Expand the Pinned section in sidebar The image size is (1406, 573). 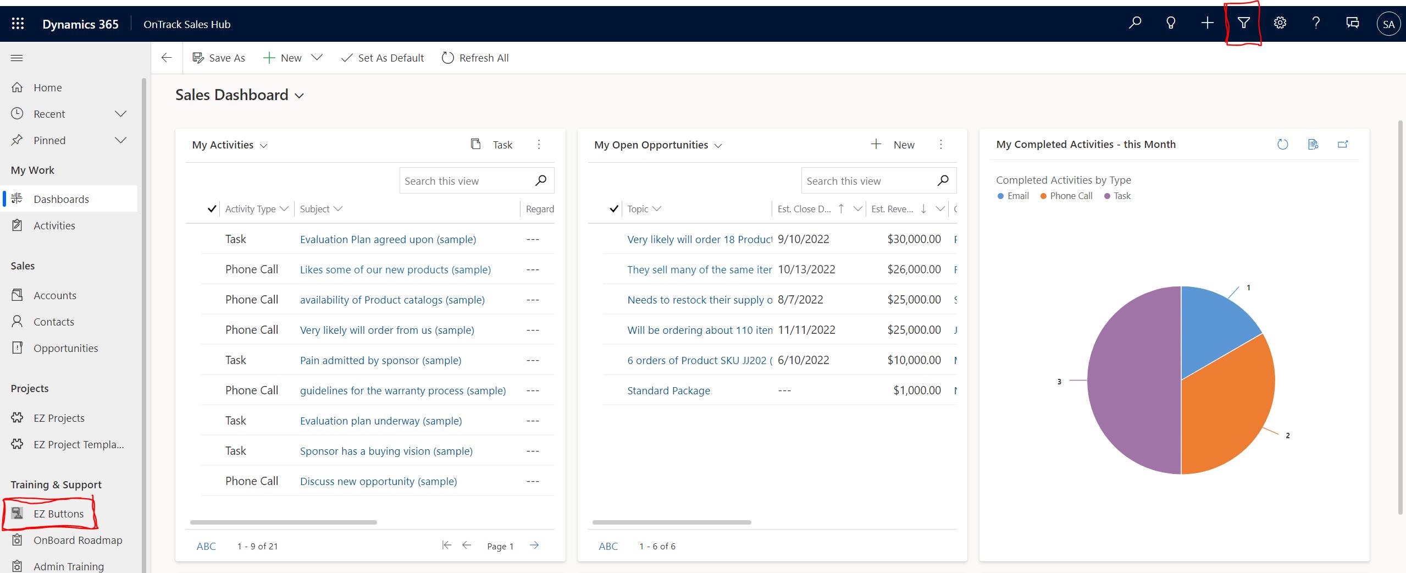(x=120, y=140)
